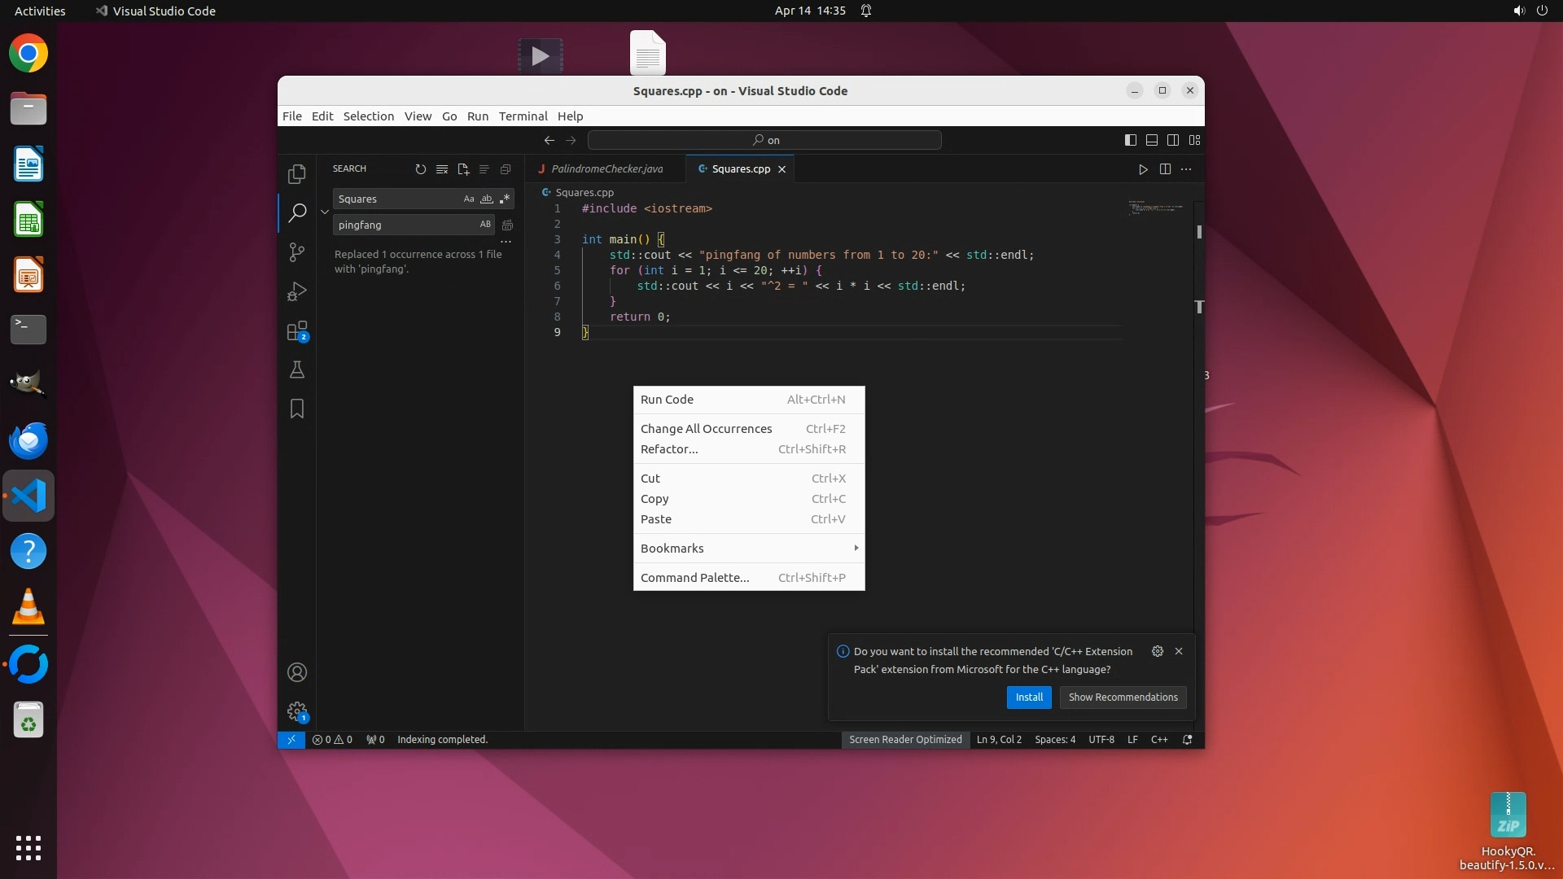The height and width of the screenshot is (879, 1563).
Task: Toggle Use Regular Expression option
Action: tap(505, 199)
